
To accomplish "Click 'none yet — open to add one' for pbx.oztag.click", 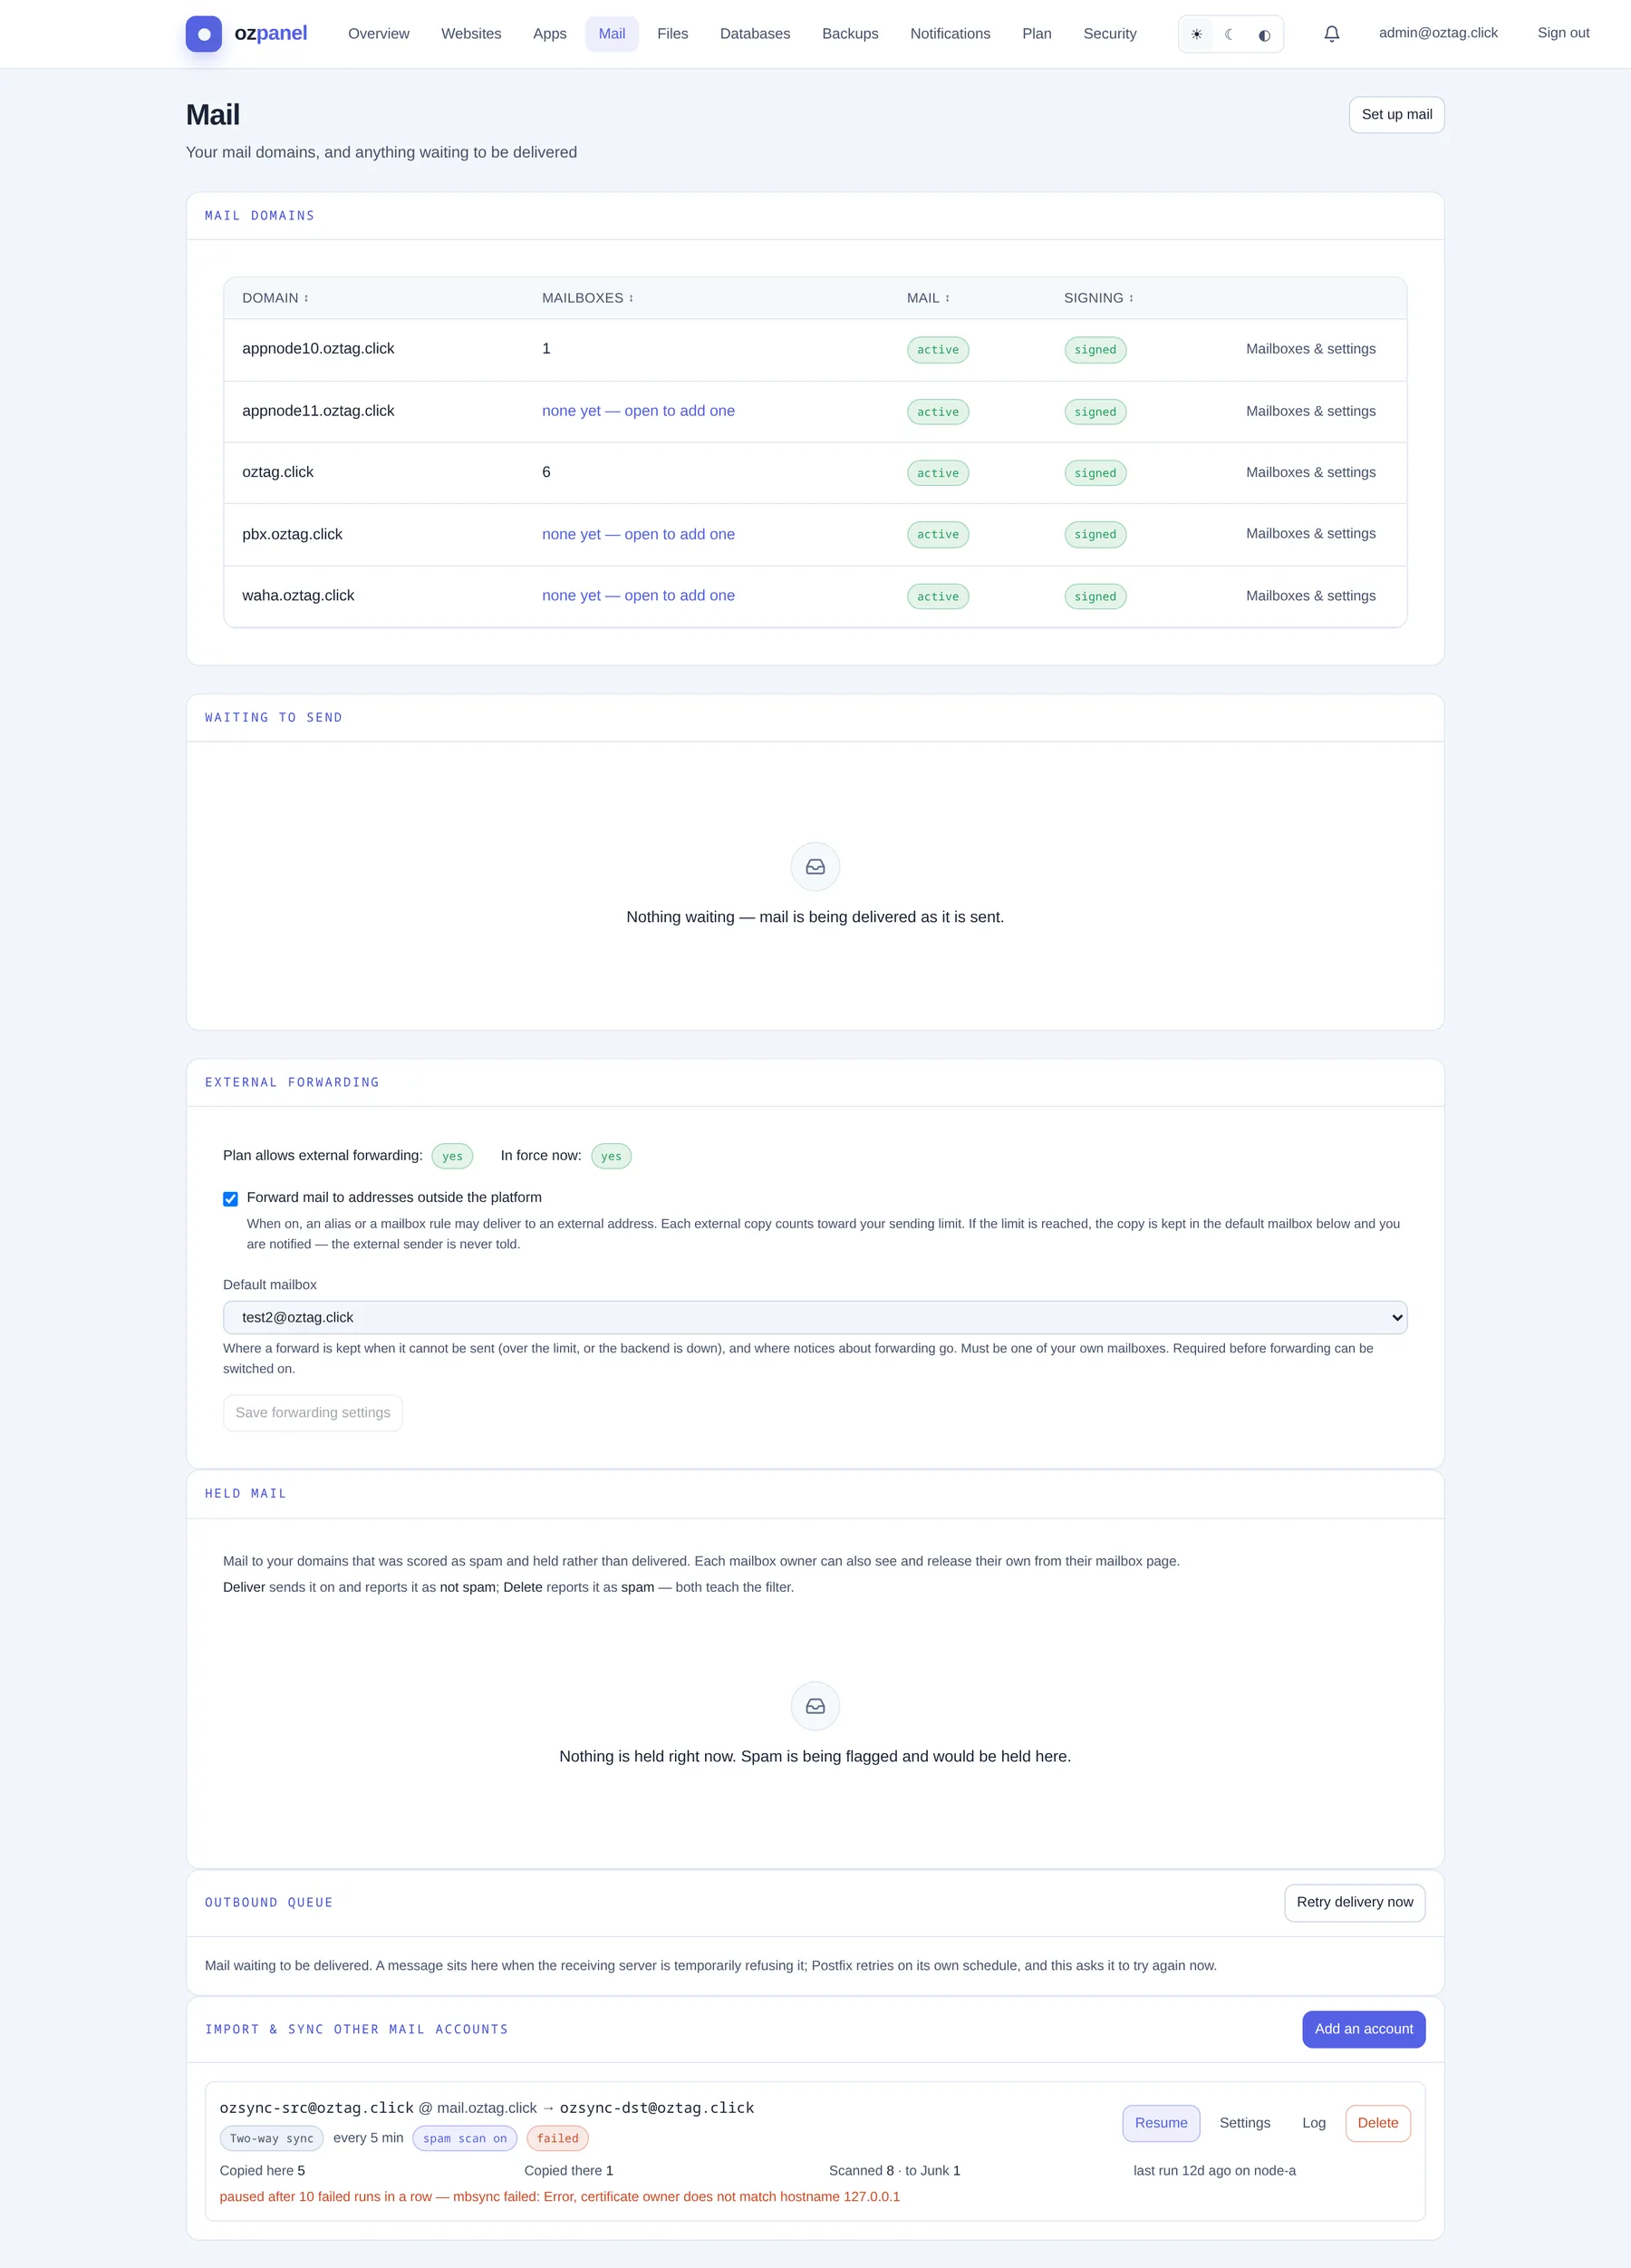I will tap(638, 534).
